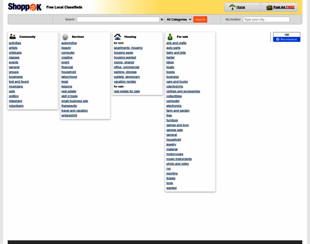This screenshot has height=244, width=310.
Task: Open the artists category
Action: pos(13,48)
